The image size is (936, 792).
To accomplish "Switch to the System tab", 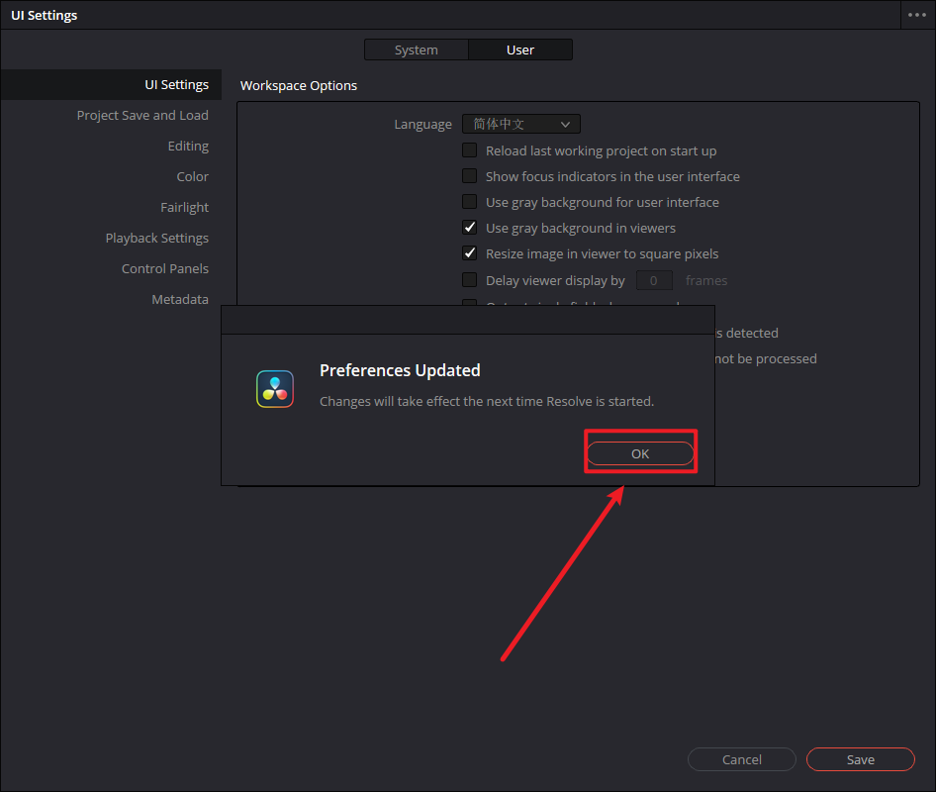I will [x=416, y=49].
